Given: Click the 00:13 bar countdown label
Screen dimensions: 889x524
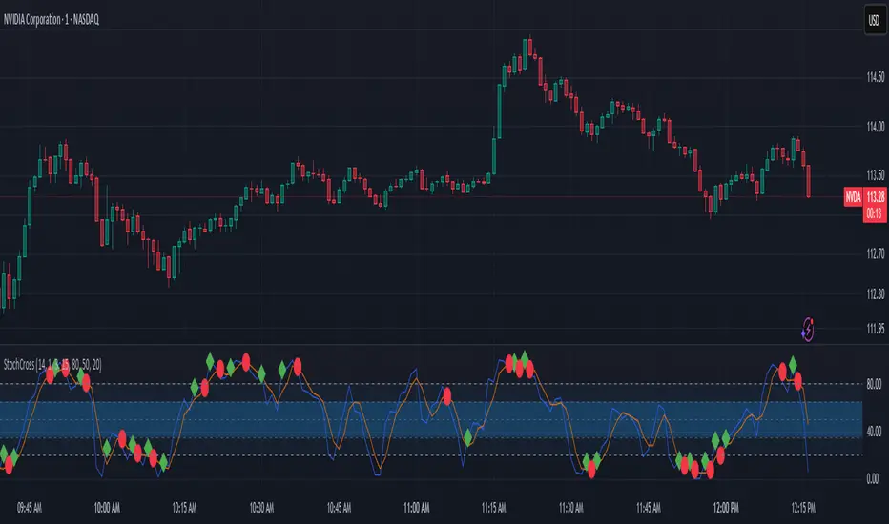Looking at the screenshot, I should [x=875, y=213].
